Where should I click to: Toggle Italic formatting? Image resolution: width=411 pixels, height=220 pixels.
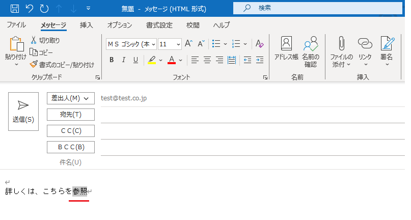(x=123, y=60)
